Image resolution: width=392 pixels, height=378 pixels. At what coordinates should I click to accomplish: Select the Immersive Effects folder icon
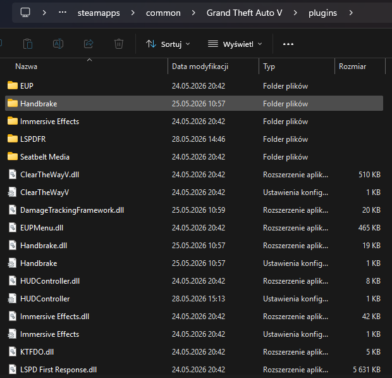pos(13,121)
